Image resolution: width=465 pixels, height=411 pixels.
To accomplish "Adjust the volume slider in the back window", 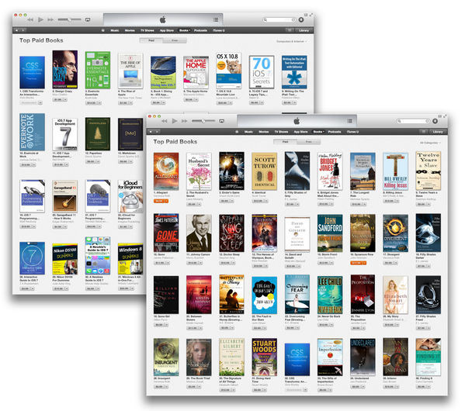I will [69, 19].
